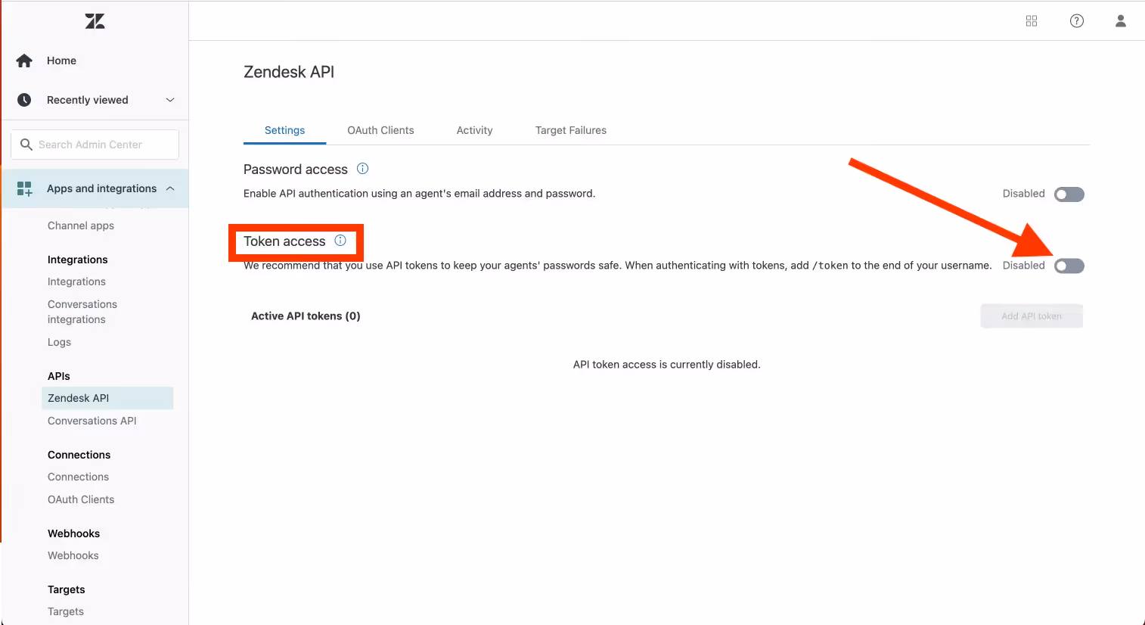Image resolution: width=1145 pixels, height=625 pixels.
Task: Open the user profile icon
Action: click(x=1121, y=21)
